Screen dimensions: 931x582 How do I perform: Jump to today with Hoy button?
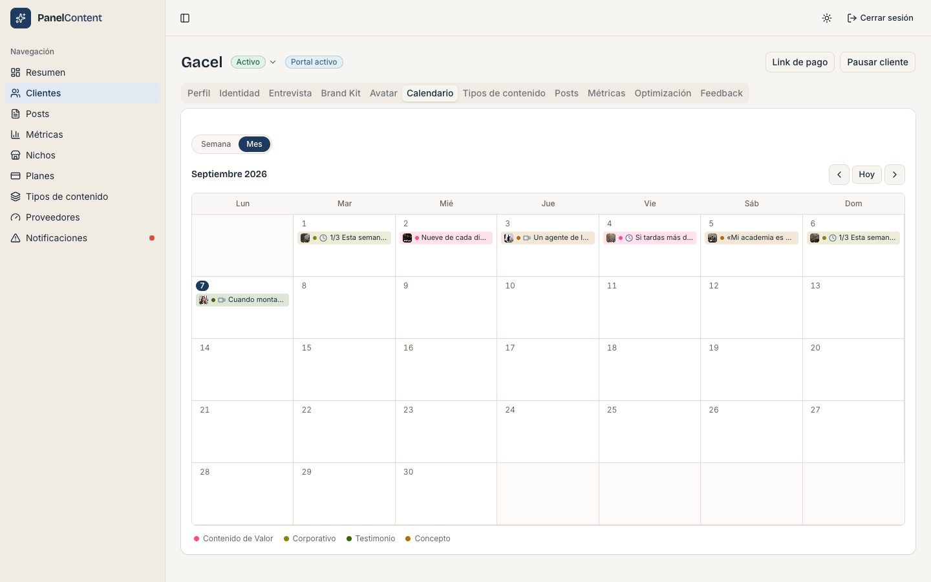pyautogui.click(x=867, y=175)
